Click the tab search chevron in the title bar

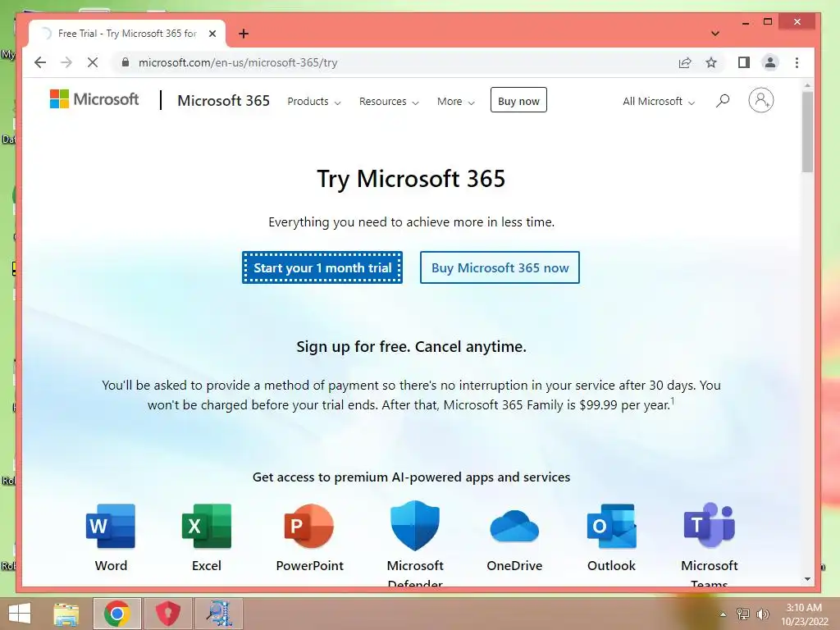[715, 33]
